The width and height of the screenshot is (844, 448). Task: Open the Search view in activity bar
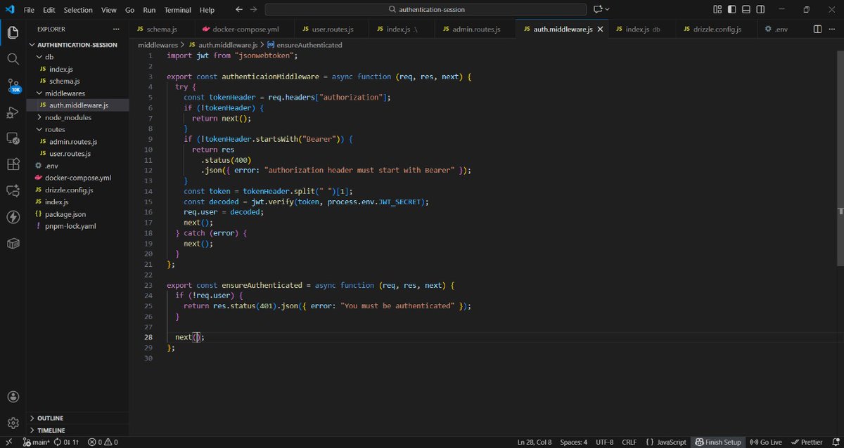tap(13, 59)
